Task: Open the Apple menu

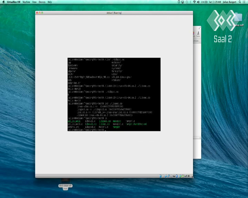Action: pos(3,2)
